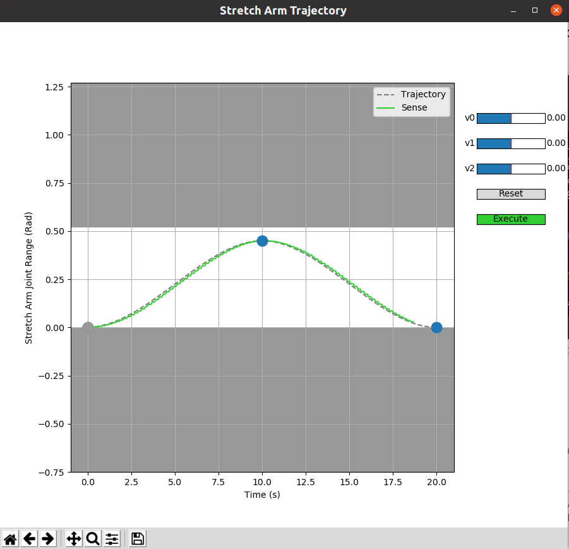
Task: Adjust the v1 slider
Action: coord(511,143)
